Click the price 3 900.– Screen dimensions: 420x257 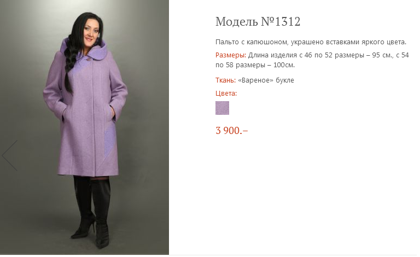[232, 131]
